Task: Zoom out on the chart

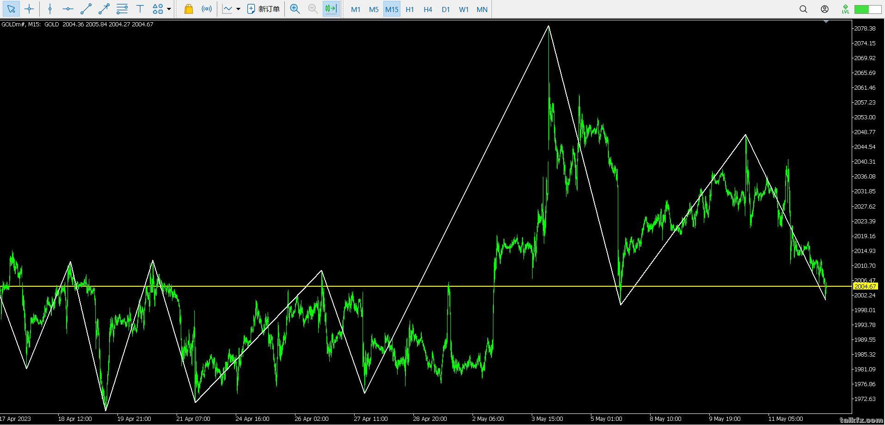Action: point(313,9)
